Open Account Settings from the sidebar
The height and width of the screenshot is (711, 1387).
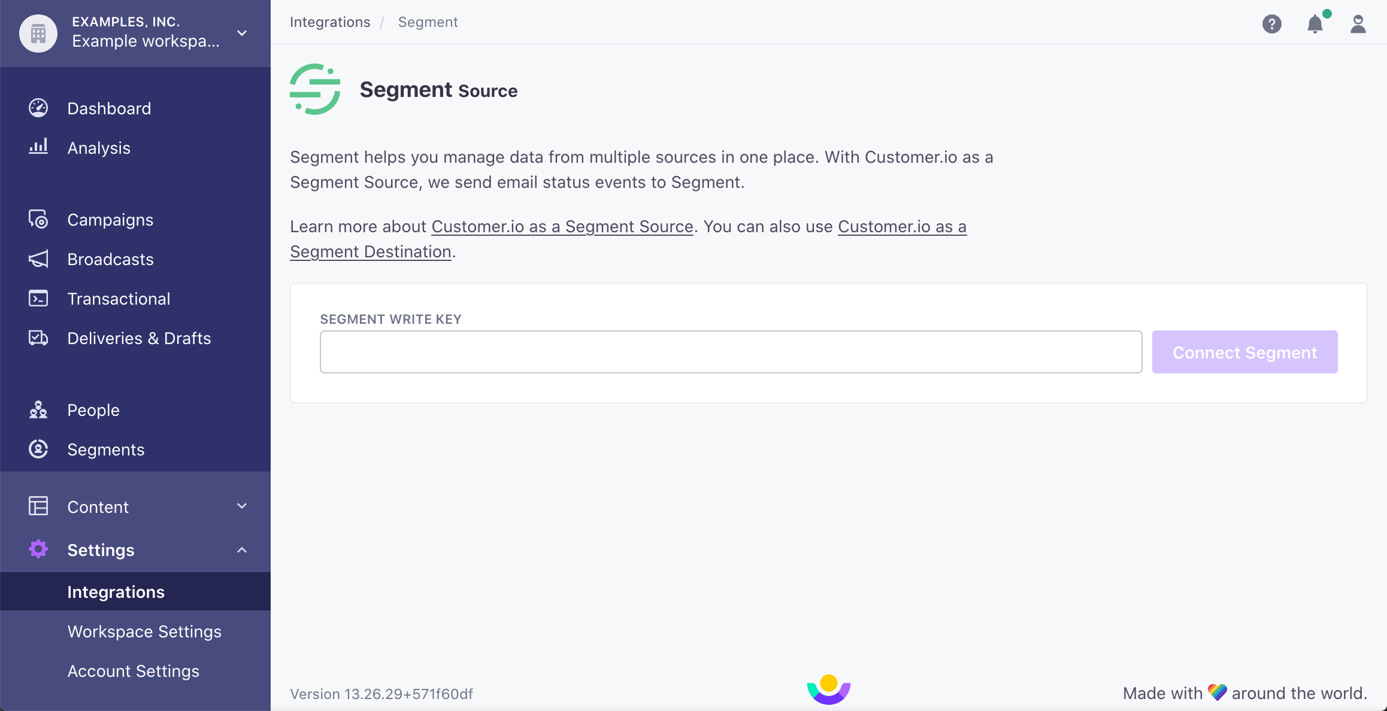coord(134,670)
